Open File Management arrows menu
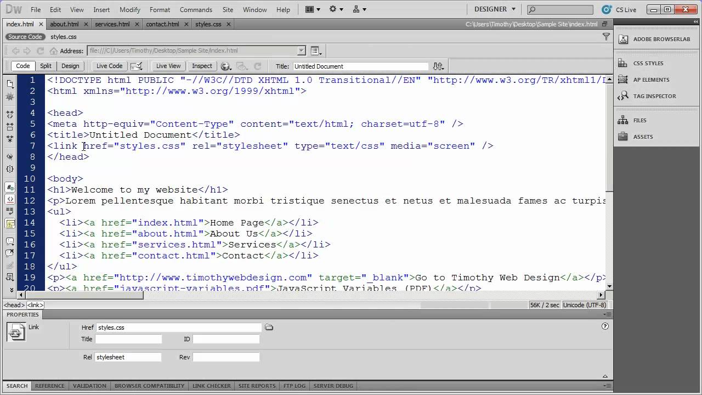Image resolution: width=702 pixels, height=395 pixels. [438, 66]
